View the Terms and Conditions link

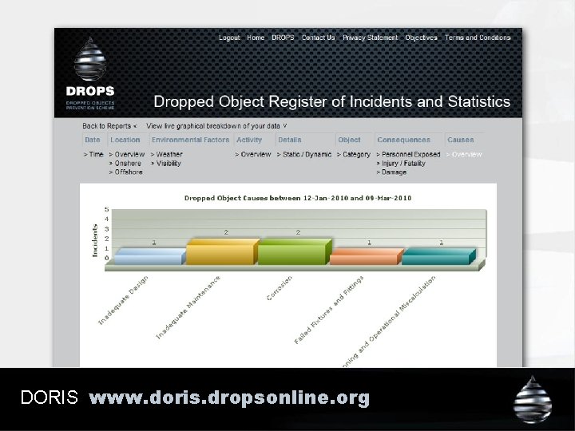point(478,38)
